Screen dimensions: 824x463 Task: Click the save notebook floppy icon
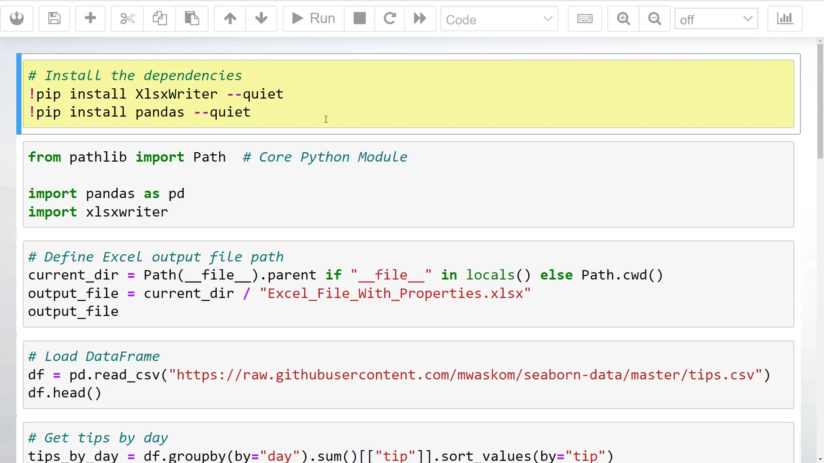click(x=54, y=18)
